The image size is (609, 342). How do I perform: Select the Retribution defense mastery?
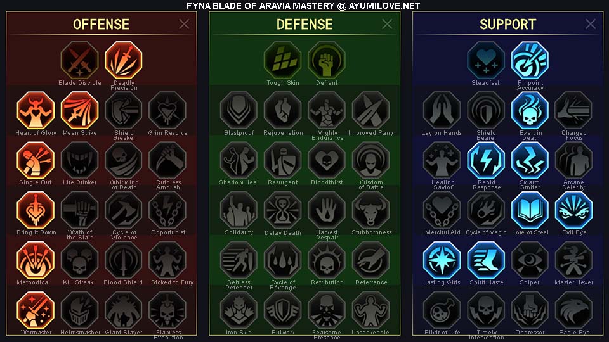pyautogui.click(x=327, y=260)
